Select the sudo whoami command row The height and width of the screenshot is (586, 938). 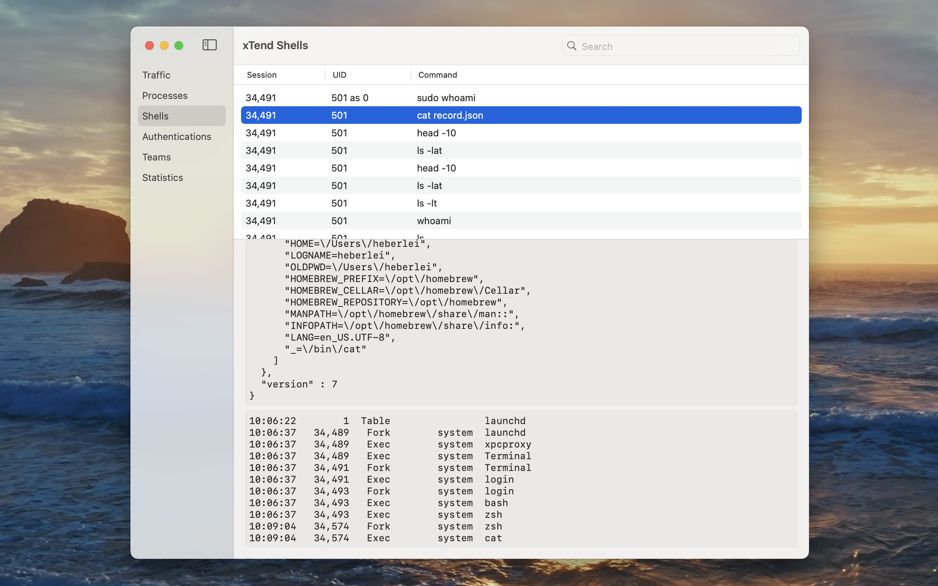coord(446,97)
